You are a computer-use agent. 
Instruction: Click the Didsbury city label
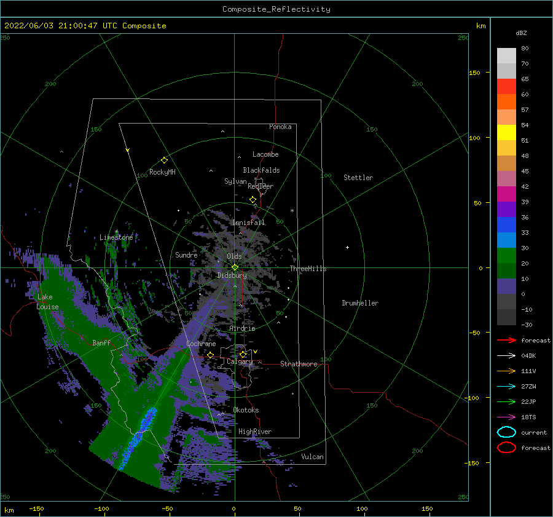pyautogui.click(x=232, y=275)
